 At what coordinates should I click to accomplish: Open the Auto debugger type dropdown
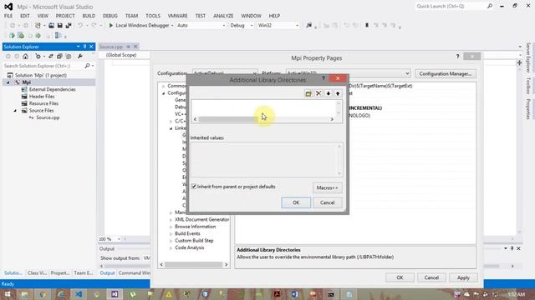(x=201, y=26)
